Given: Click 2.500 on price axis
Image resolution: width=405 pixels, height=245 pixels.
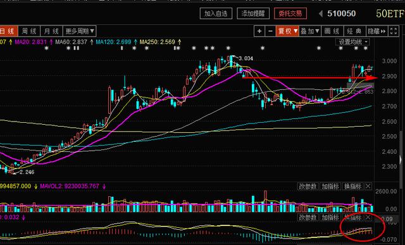Looking at the screenshot, I should [389, 137].
